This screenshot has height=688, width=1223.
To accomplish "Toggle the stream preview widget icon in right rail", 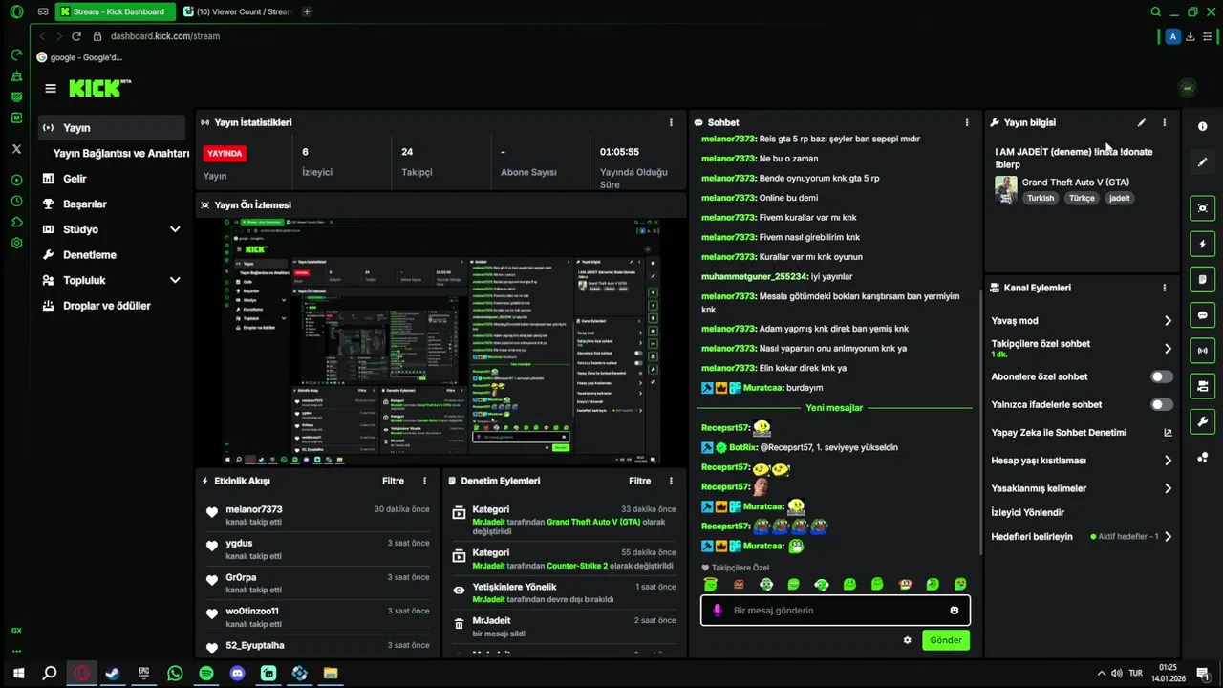I will coord(1202,208).
